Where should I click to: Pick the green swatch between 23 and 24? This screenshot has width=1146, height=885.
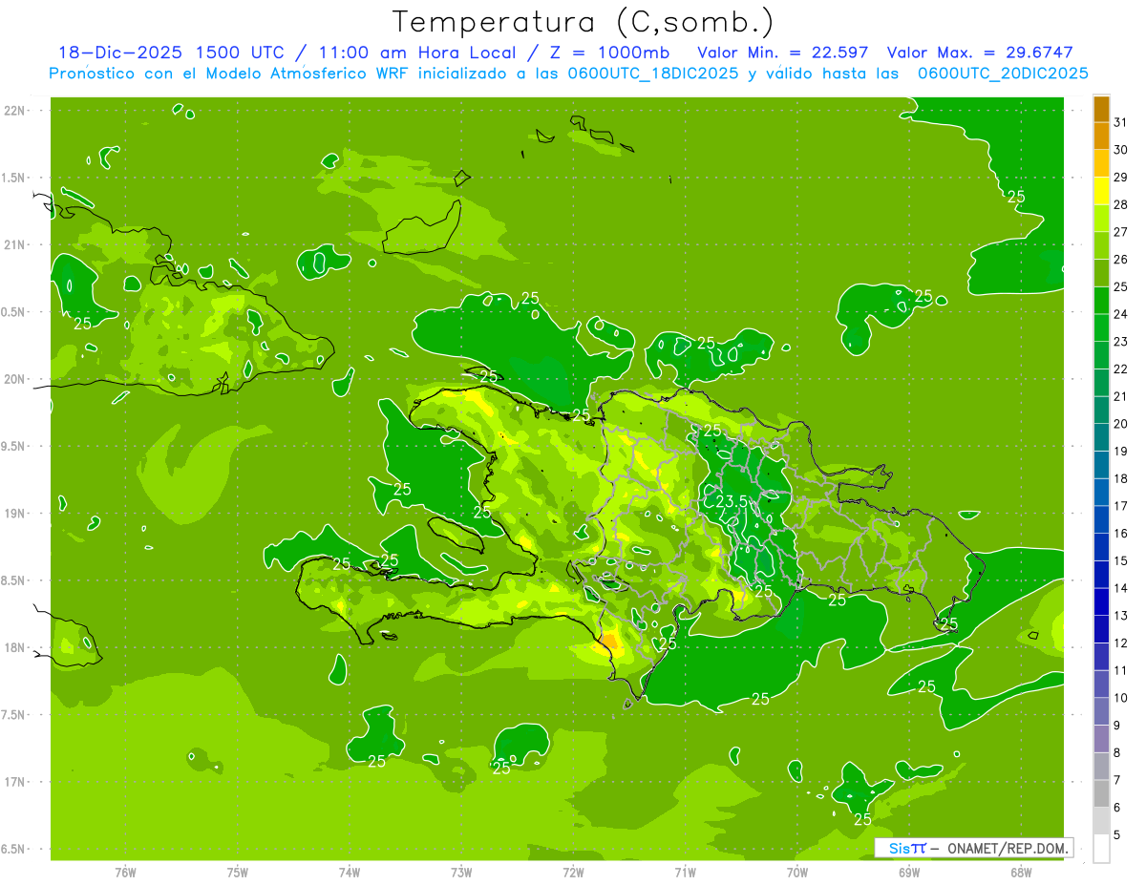pyautogui.click(x=1101, y=328)
